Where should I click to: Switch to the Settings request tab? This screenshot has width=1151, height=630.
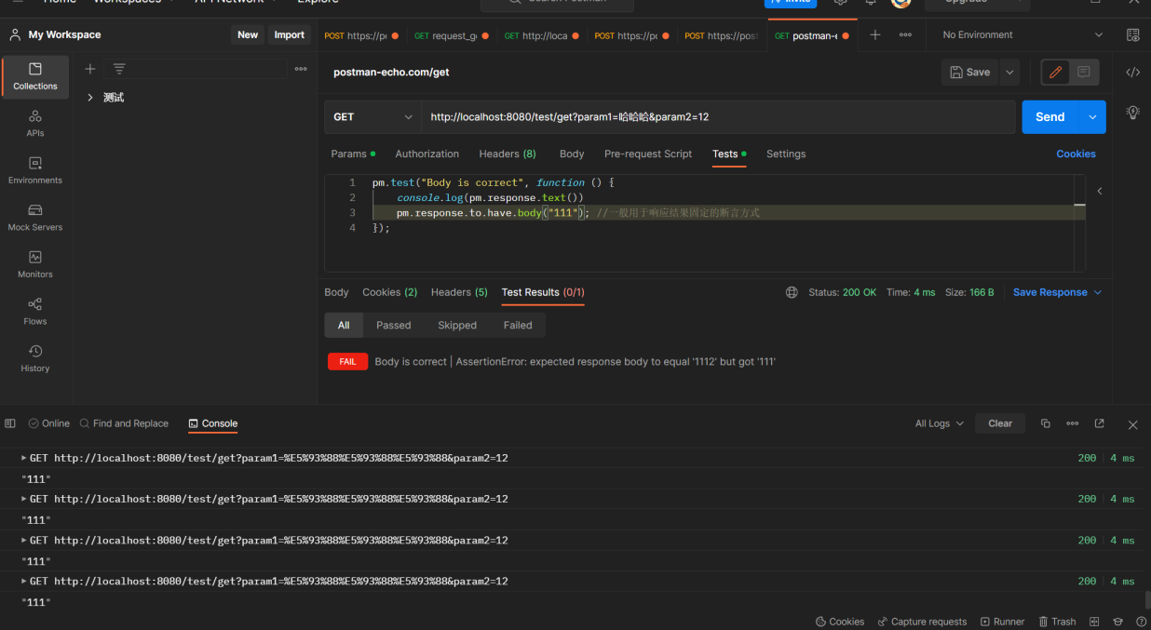point(786,154)
